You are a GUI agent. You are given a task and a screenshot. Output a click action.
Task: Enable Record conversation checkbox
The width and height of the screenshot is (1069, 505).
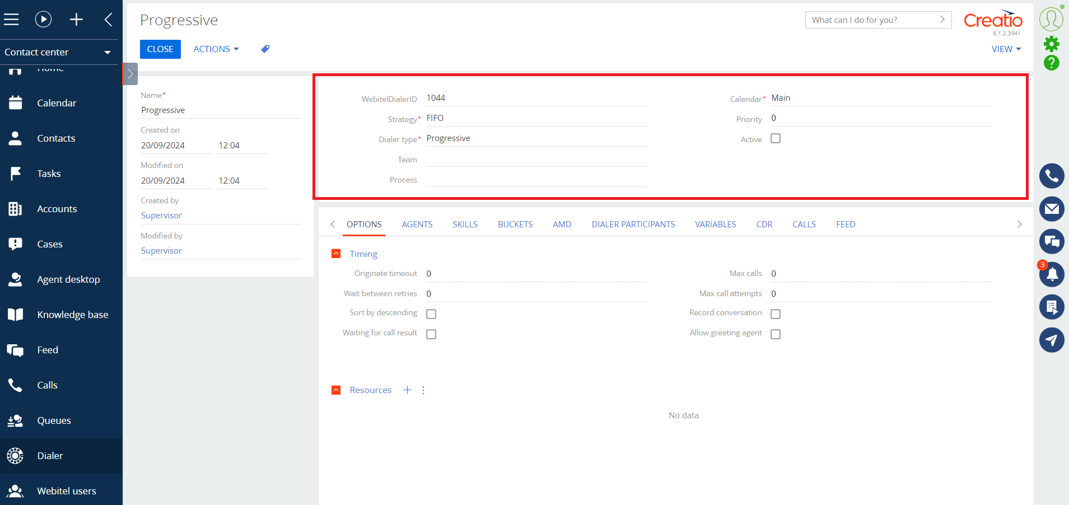(776, 314)
